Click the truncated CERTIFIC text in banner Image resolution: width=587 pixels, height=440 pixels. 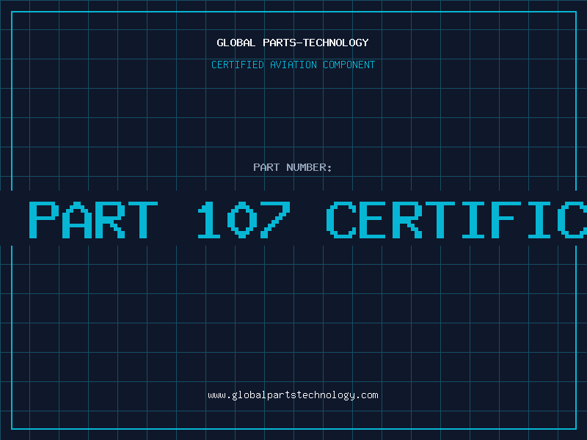point(455,219)
